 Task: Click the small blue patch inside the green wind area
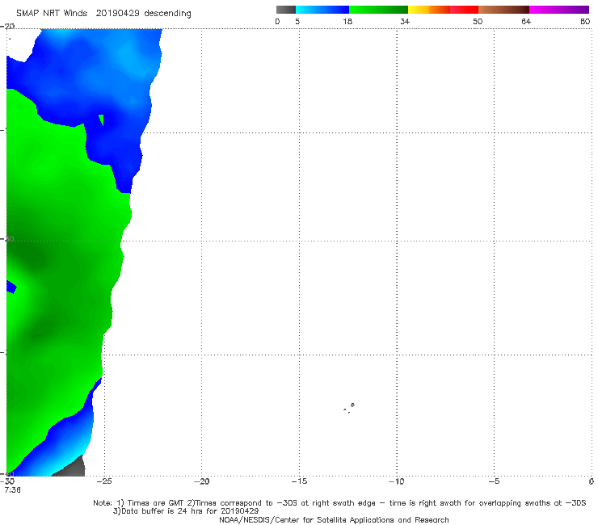(x=11, y=287)
